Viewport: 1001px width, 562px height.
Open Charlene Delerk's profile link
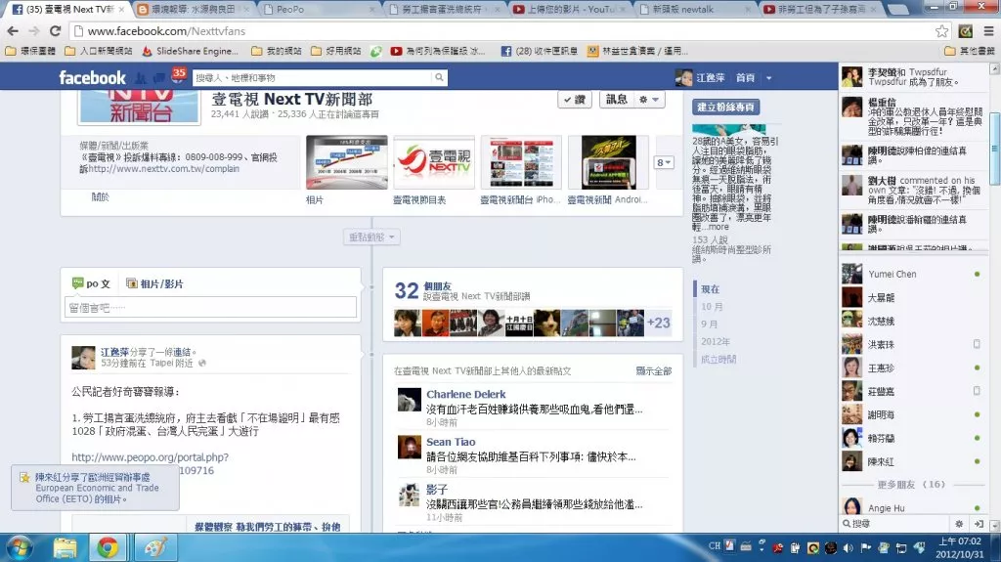[x=466, y=395]
